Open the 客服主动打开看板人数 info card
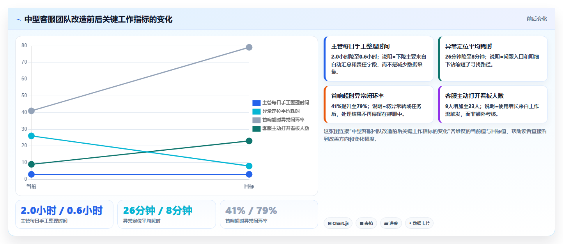The width and height of the screenshot is (563, 244). click(492, 104)
